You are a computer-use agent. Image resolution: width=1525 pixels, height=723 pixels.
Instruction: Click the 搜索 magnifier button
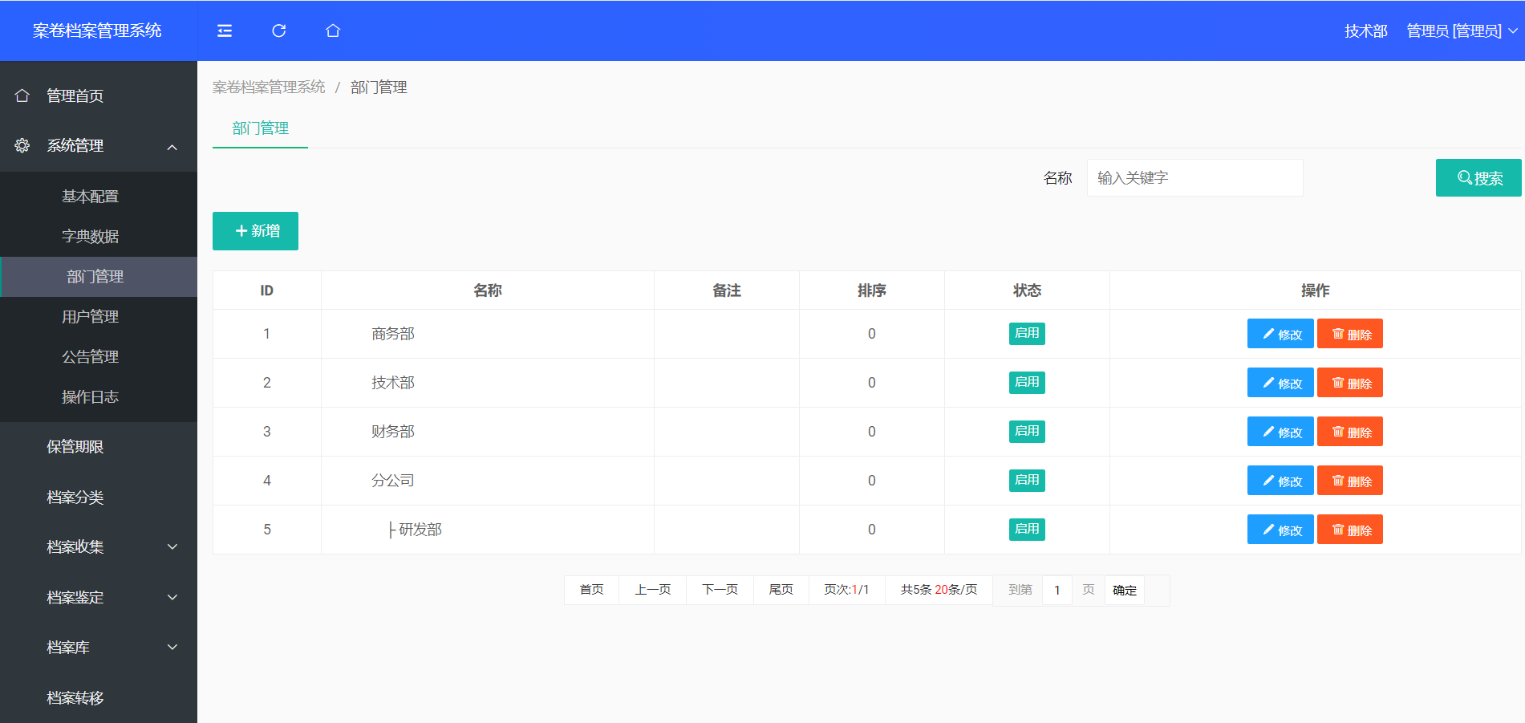(x=1478, y=178)
